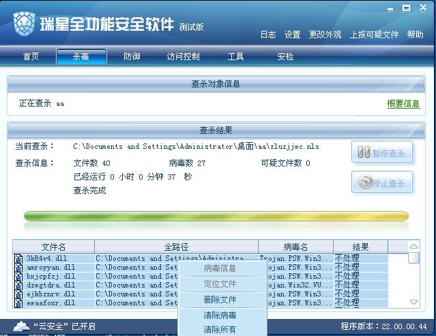The height and width of the screenshot is (336, 436).
Task: Minimize the Rising security window
Action: coord(390,9)
